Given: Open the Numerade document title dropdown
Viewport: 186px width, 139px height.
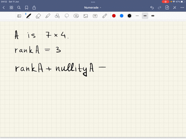Looking at the screenshot, I should pyautogui.click(x=93, y=8).
